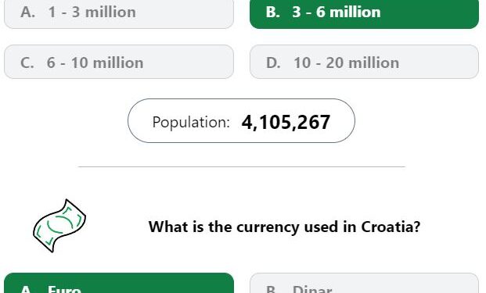Screen dimensions: 486x293
Task: Click the horizontal divider between questions
Action: 242,166
